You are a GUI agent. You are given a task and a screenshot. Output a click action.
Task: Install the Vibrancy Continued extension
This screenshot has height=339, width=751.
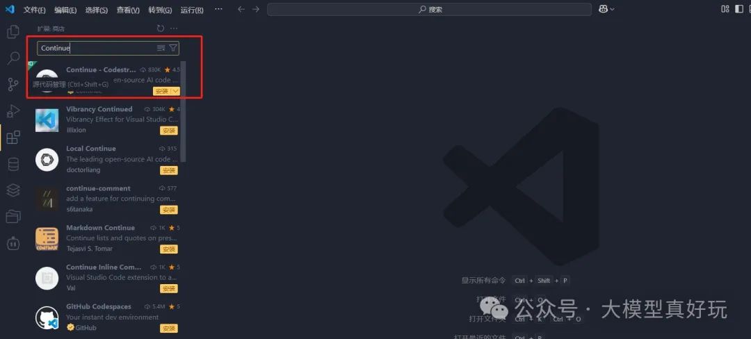click(168, 131)
